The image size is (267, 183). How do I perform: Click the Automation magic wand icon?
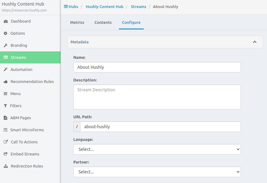pyautogui.click(x=6, y=69)
